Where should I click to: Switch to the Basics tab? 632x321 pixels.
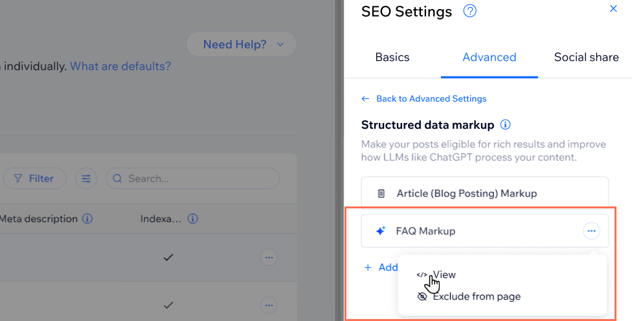point(392,57)
